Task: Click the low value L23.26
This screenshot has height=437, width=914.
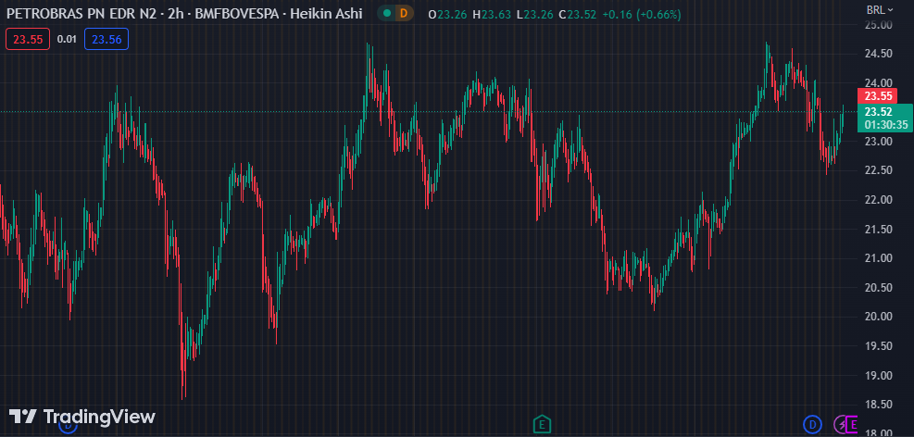Action: [535, 15]
